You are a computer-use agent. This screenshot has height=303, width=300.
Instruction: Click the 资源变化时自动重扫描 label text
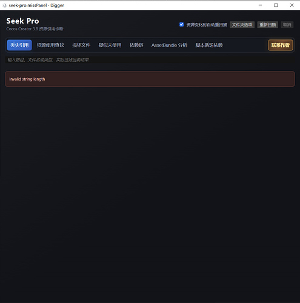click(207, 25)
